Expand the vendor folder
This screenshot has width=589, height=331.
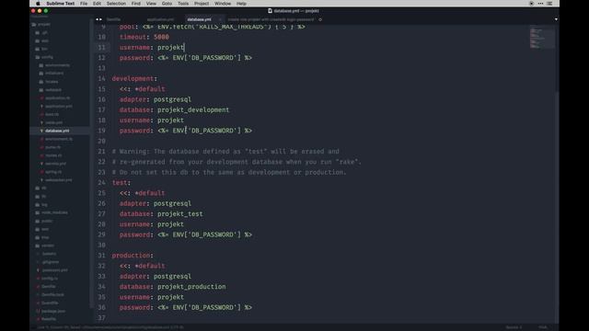(x=45, y=245)
